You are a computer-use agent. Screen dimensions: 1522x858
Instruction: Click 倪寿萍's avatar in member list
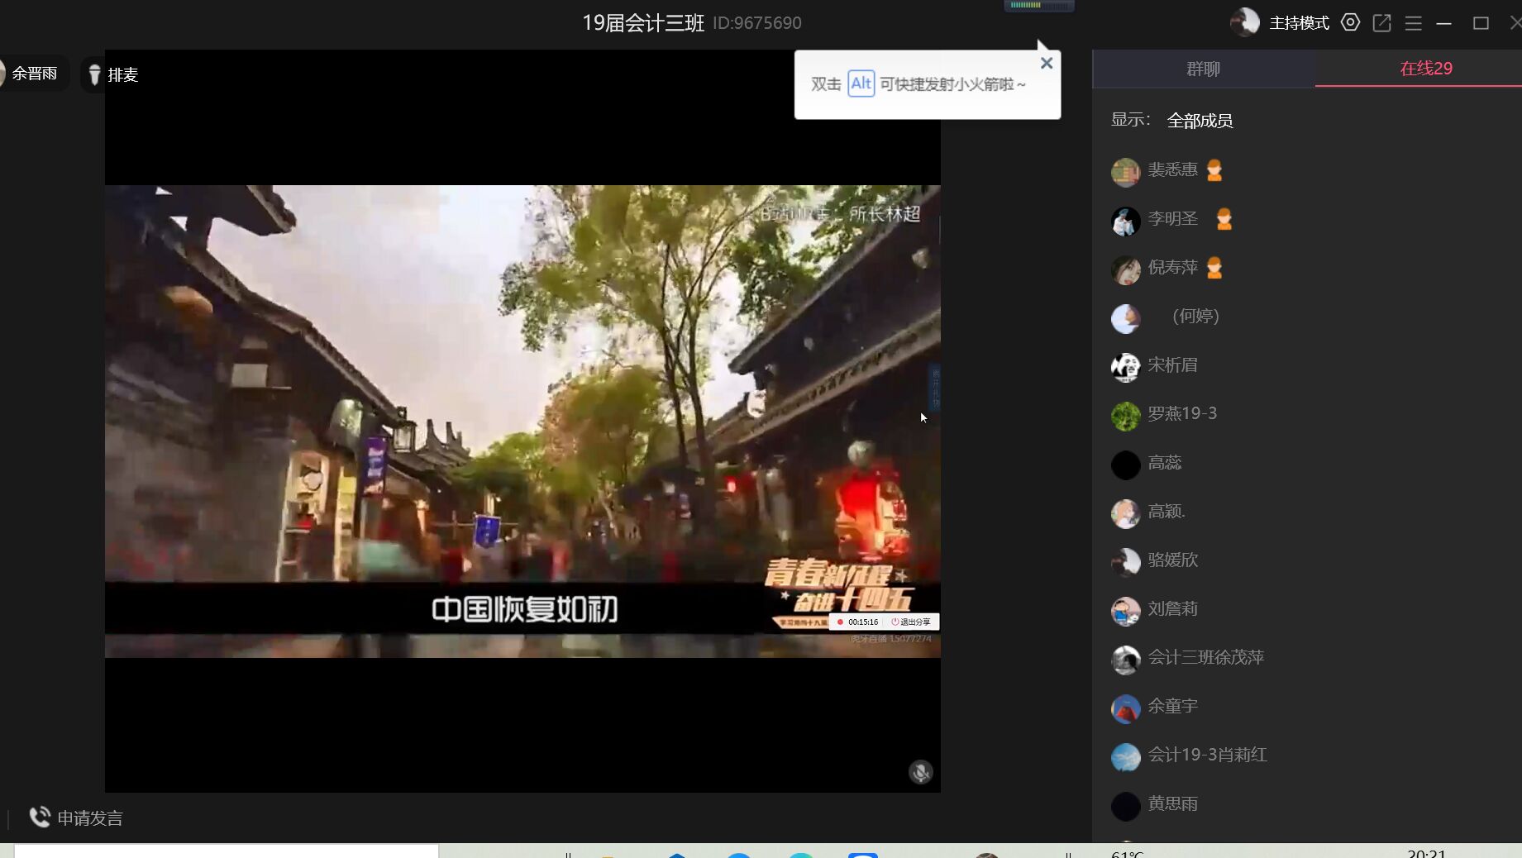click(1125, 269)
